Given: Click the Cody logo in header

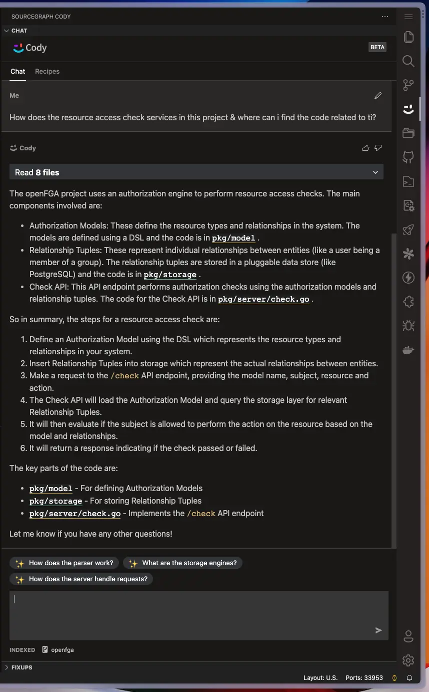Looking at the screenshot, I should (x=29, y=48).
